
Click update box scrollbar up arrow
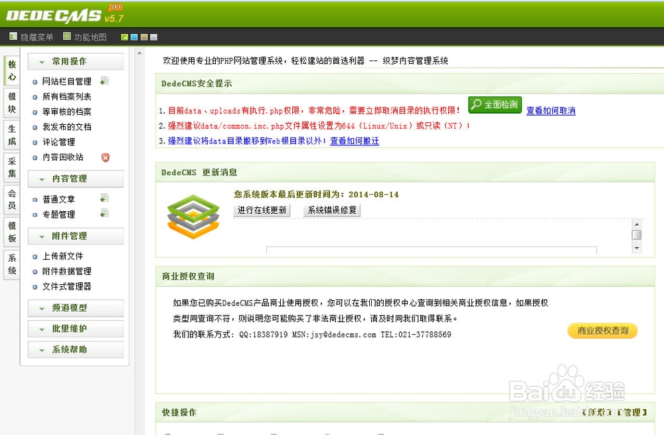coord(637,224)
